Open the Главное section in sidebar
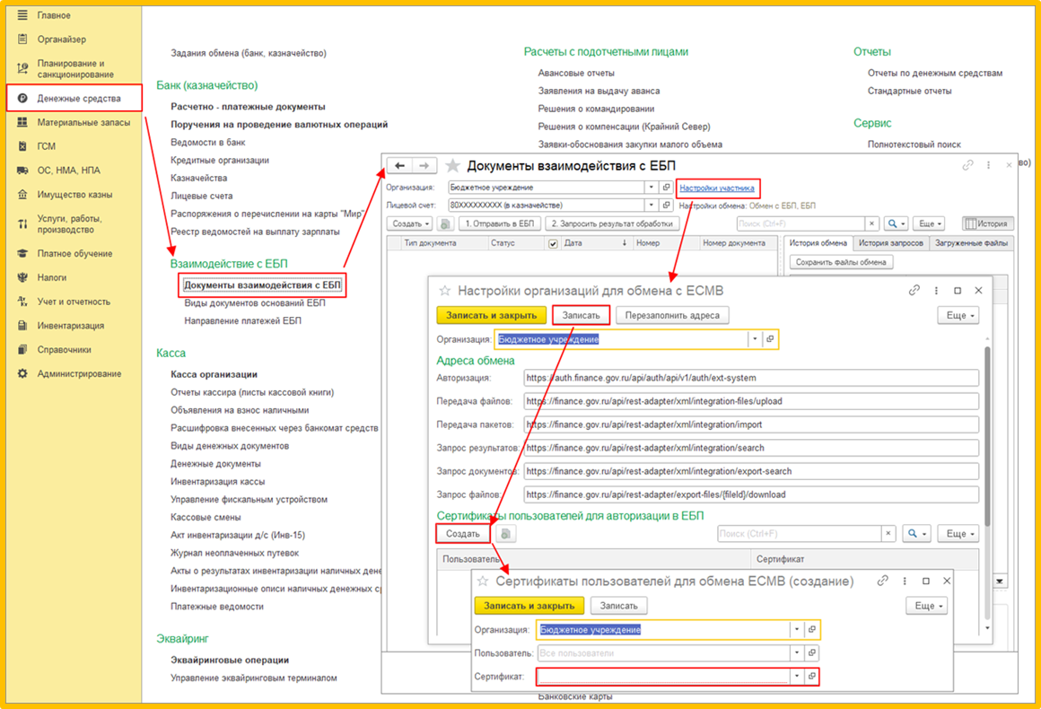This screenshot has width=1041, height=709. click(x=54, y=15)
